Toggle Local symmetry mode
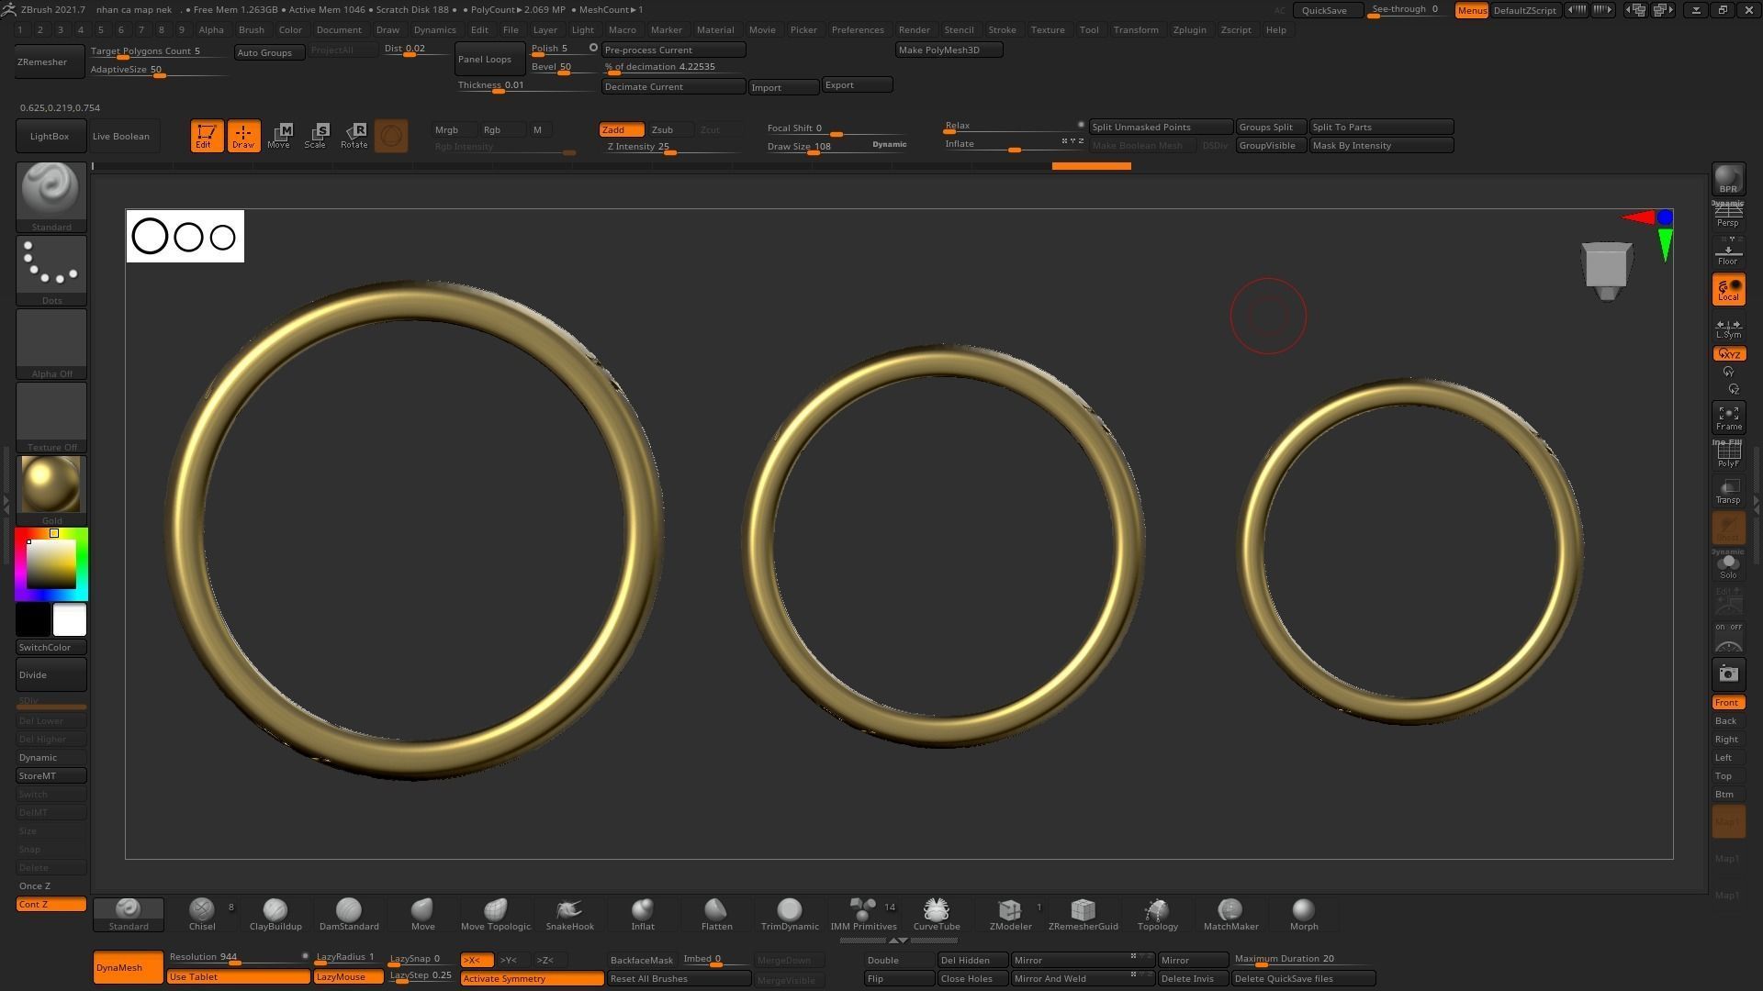The height and width of the screenshot is (991, 1763). pyautogui.click(x=1728, y=290)
